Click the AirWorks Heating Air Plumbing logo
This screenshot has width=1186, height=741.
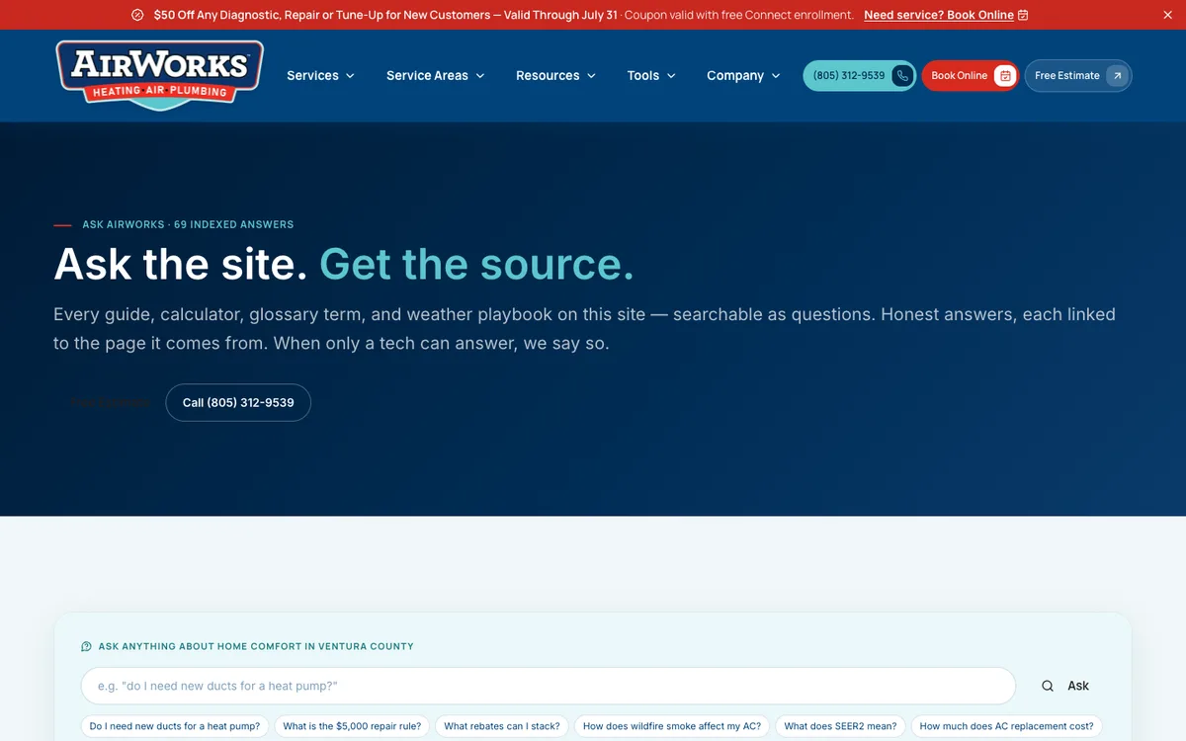point(160,75)
